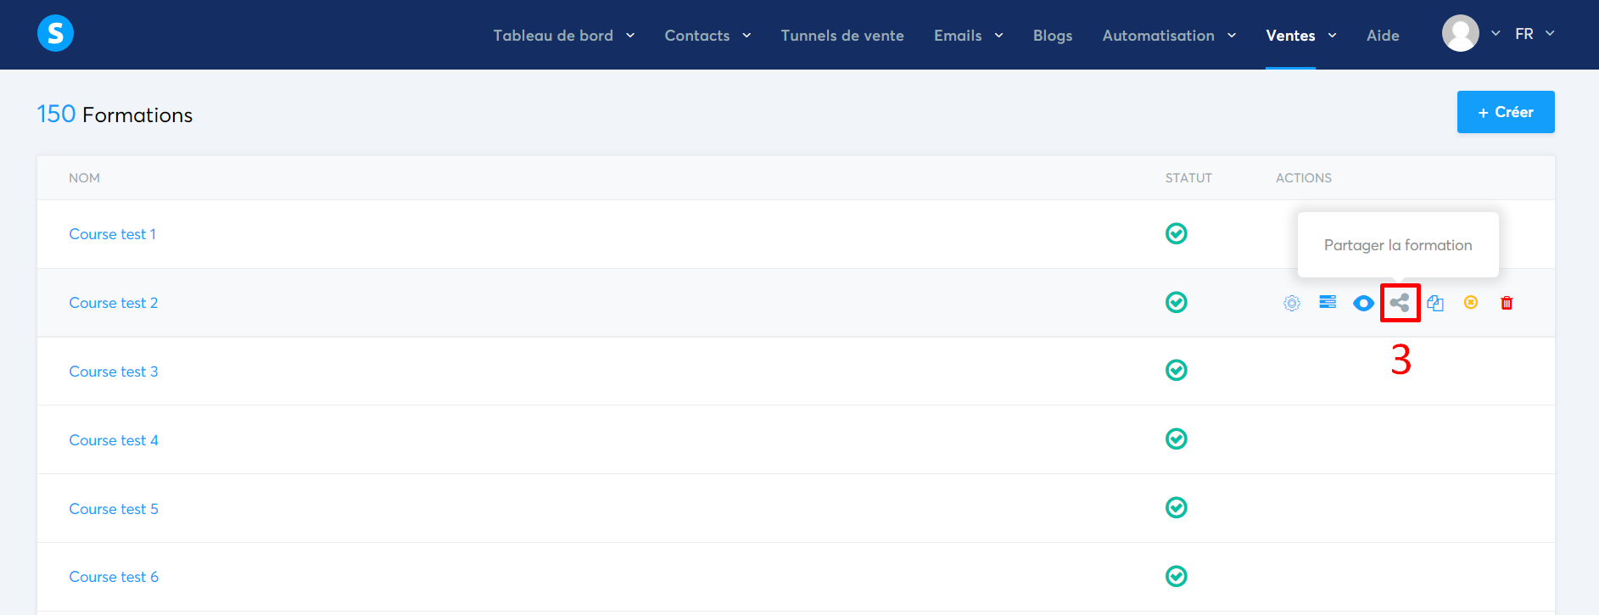
Task: Share Course test 2 formation icon
Action: click(x=1400, y=302)
